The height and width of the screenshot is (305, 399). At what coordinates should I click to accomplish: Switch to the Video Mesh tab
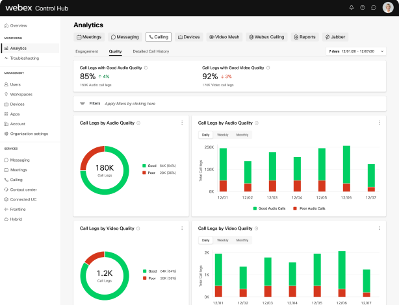pos(224,37)
